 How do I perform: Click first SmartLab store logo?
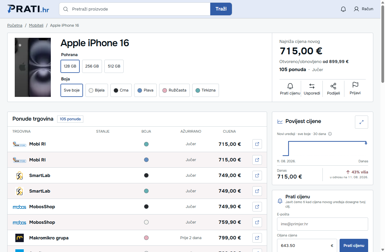coord(20,175)
